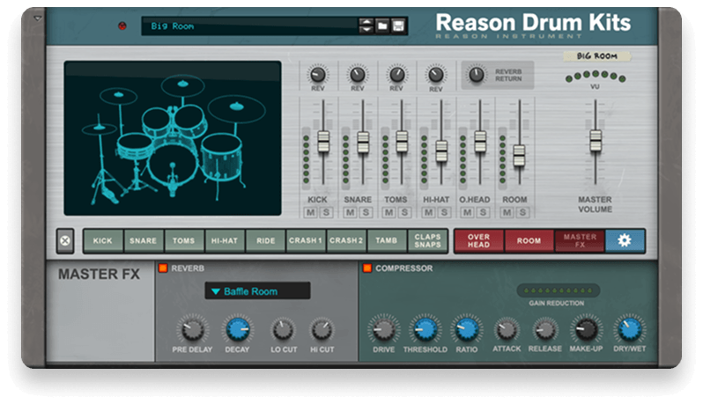This screenshot has height=404, width=703.
Task: Click the DRY/WET knob
Action: [x=630, y=330]
